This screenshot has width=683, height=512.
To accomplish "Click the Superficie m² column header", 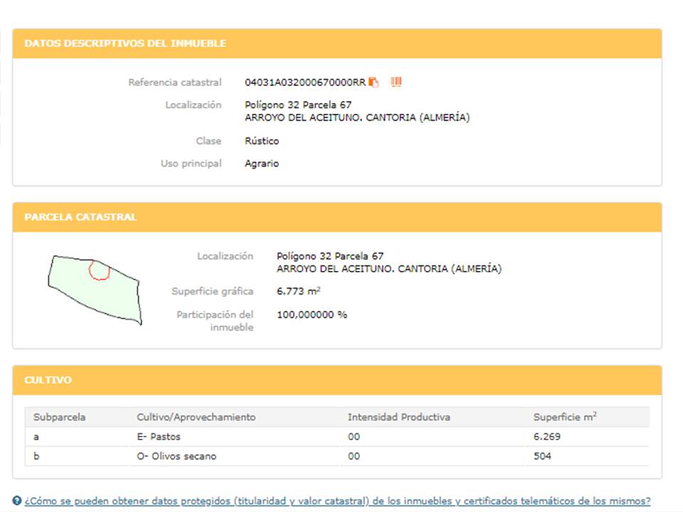I will [565, 417].
